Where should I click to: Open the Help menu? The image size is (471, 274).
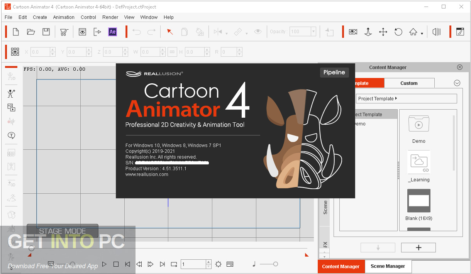169,17
